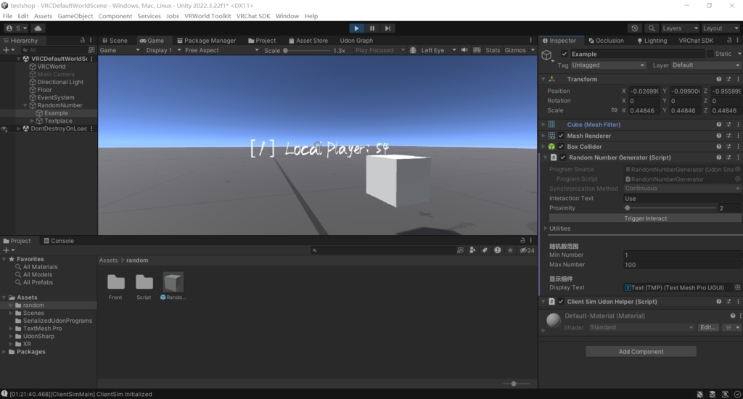Open Unity cloud services icon
743x399 pixels.
(38, 28)
